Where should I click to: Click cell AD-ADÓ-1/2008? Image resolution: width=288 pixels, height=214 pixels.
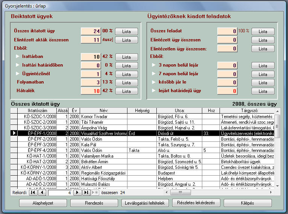pyautogui.click(x=37, y=178)
